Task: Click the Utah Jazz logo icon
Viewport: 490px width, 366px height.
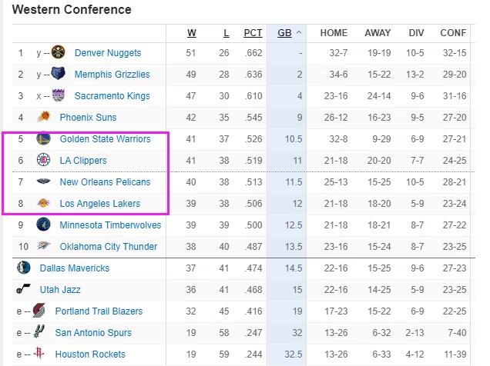Action: click(x=23, y=290)
